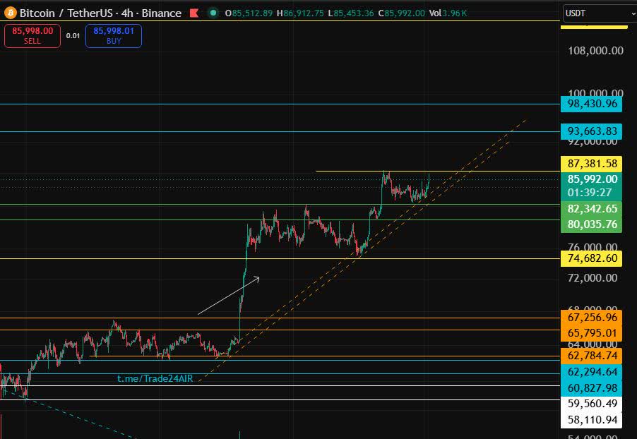Screen dimensions: 637x439
Task: Open the USDT currency dropdown
Action: pyautogui.click(x=600, y=13)
